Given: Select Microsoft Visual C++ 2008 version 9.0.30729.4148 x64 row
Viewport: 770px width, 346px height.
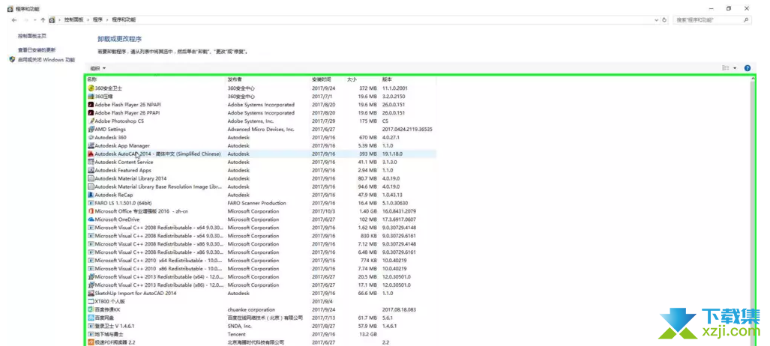Looking at the screenshot, I should point(261,228).
